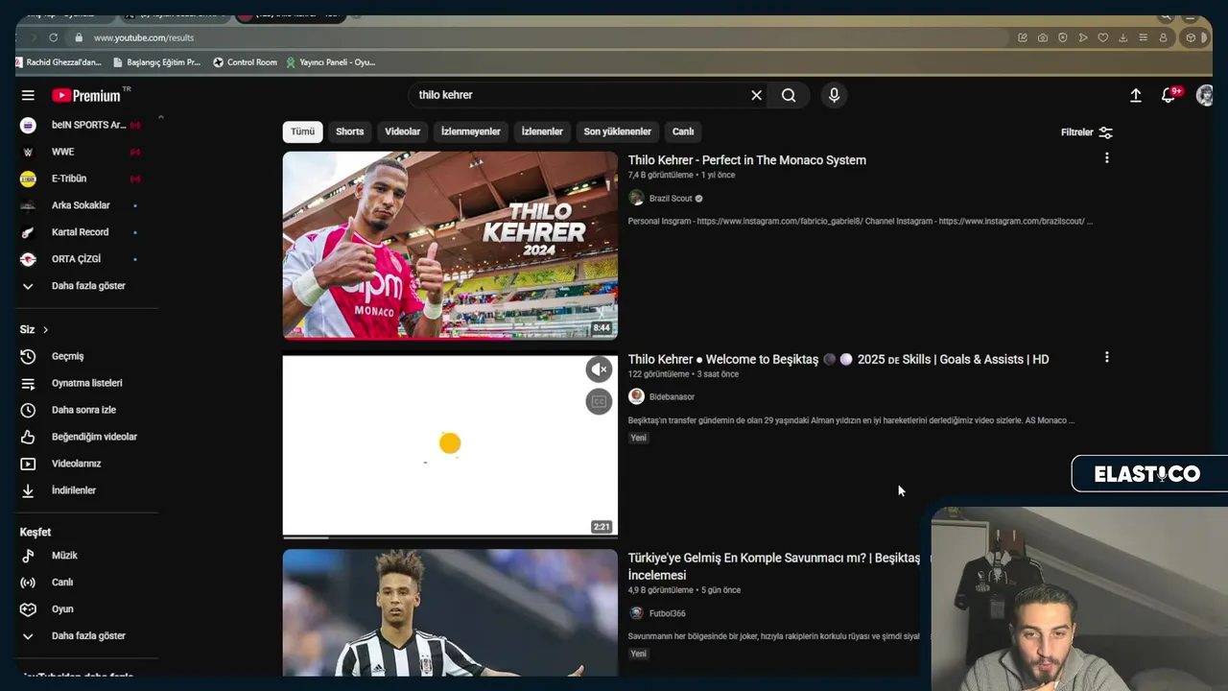Open Thilo Kehrer Monaco 2024 thumbnail
Viewport: 1228px width, 691px height.
click(450, 245)
